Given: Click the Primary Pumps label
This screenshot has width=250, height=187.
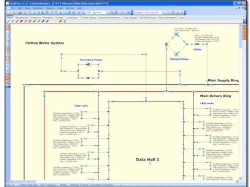Looking at the screenshot, I should 179,59.
